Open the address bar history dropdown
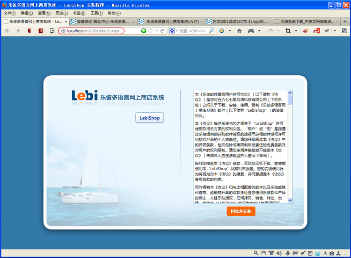Screen dimensions: 351x258 click(x=157, y=31)
